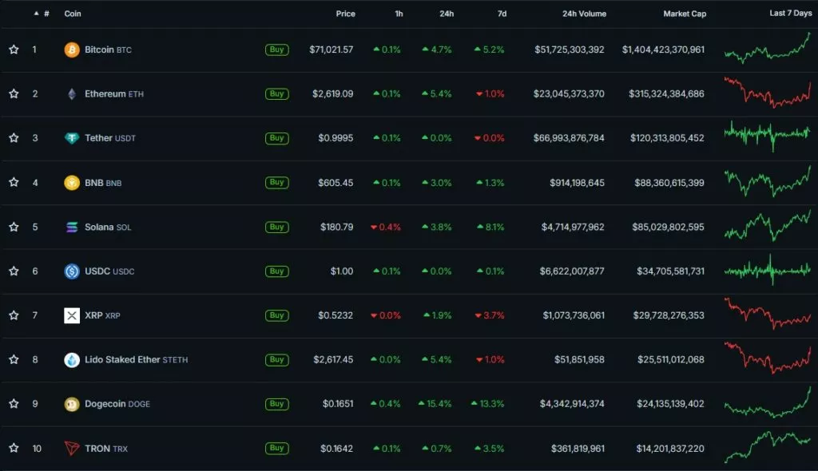Sort table by 24h Volume header

point(584,14)
